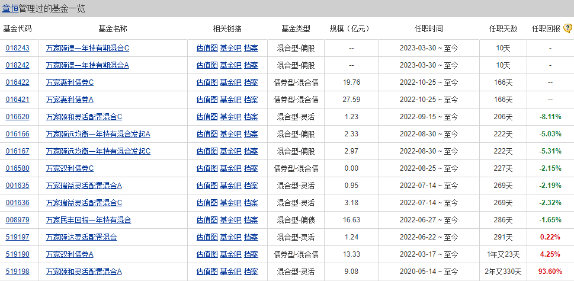The height and width of the screenshot is (281, 574).
Task: Click the 任职天数 column header
Action: 504,28
